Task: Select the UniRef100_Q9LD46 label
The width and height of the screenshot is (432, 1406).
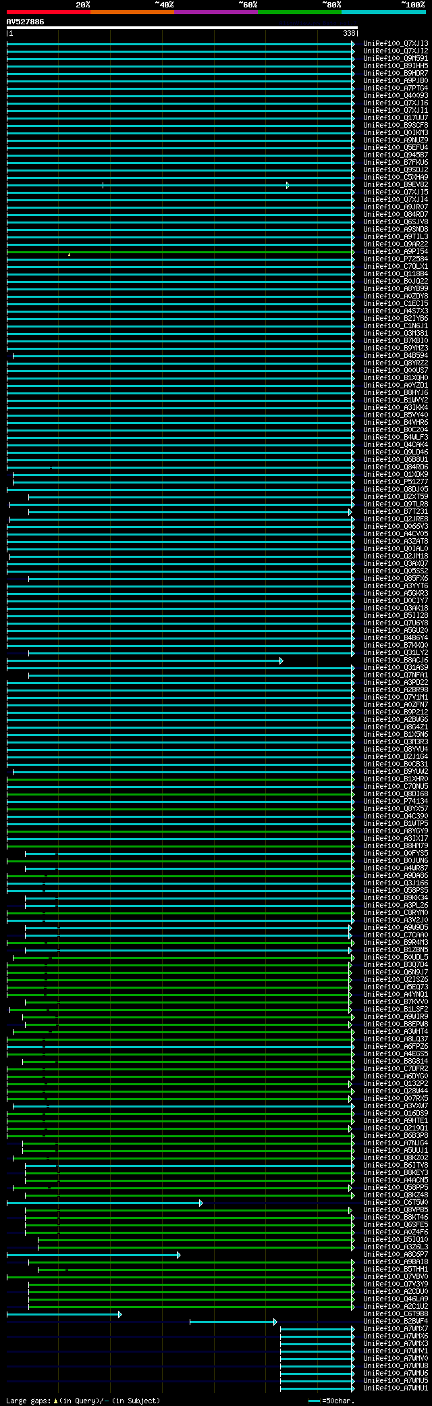Action: click(x=396, y=452)
